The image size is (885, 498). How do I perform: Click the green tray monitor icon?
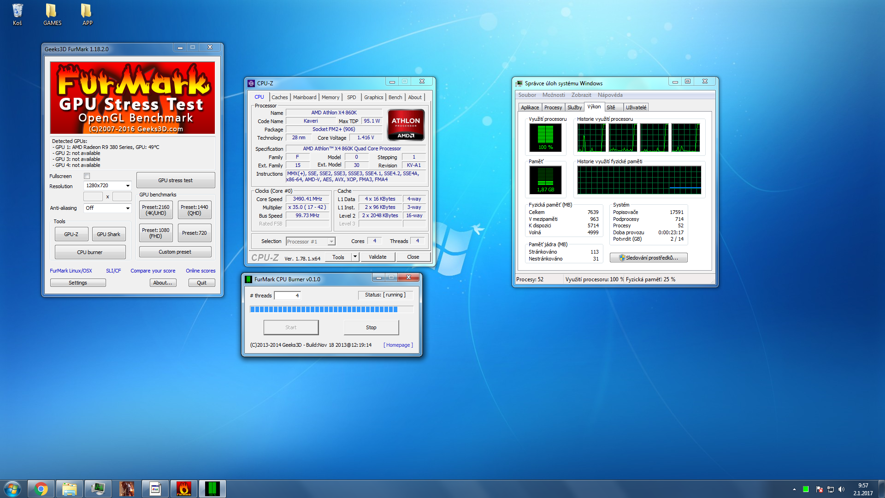coord(806,489)
